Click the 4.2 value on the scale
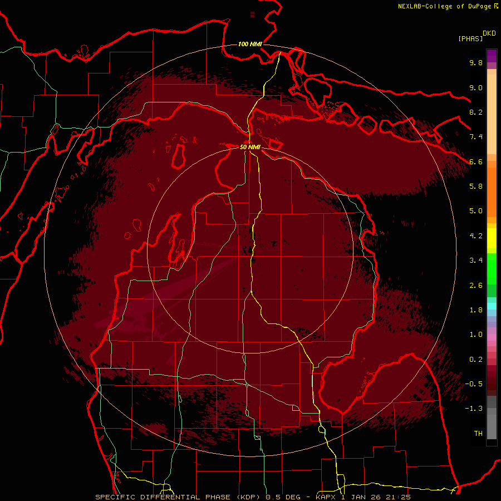 click(476, 236)
